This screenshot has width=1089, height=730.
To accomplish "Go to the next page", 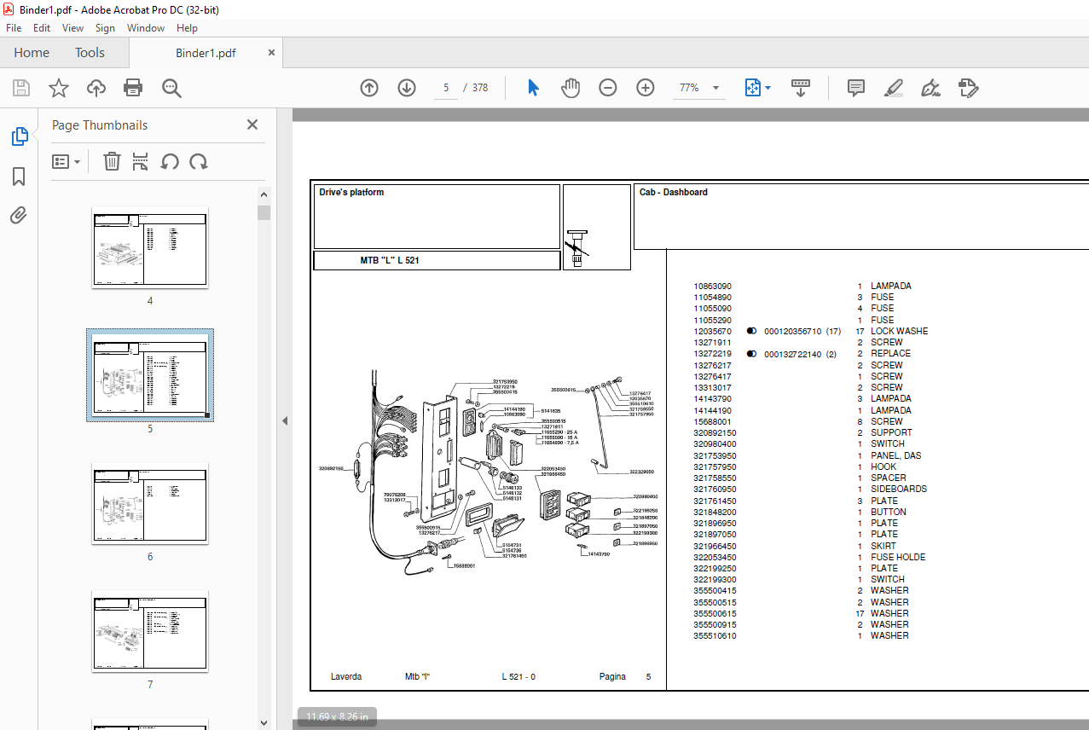I will [407, 88].
